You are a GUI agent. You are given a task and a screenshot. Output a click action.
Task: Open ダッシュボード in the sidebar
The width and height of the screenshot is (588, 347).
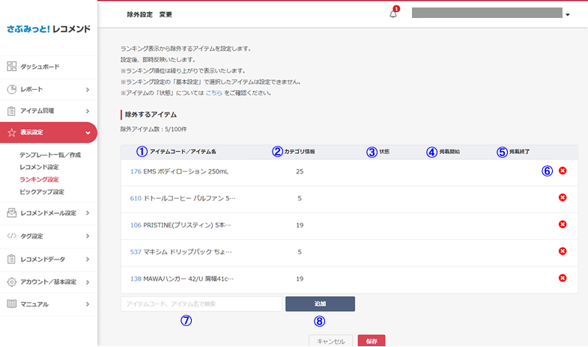click(40, 67)
